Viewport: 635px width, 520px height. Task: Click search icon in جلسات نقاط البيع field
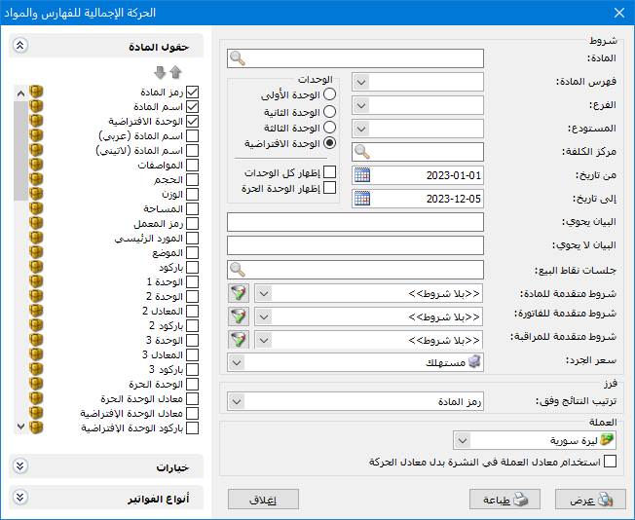238,270
